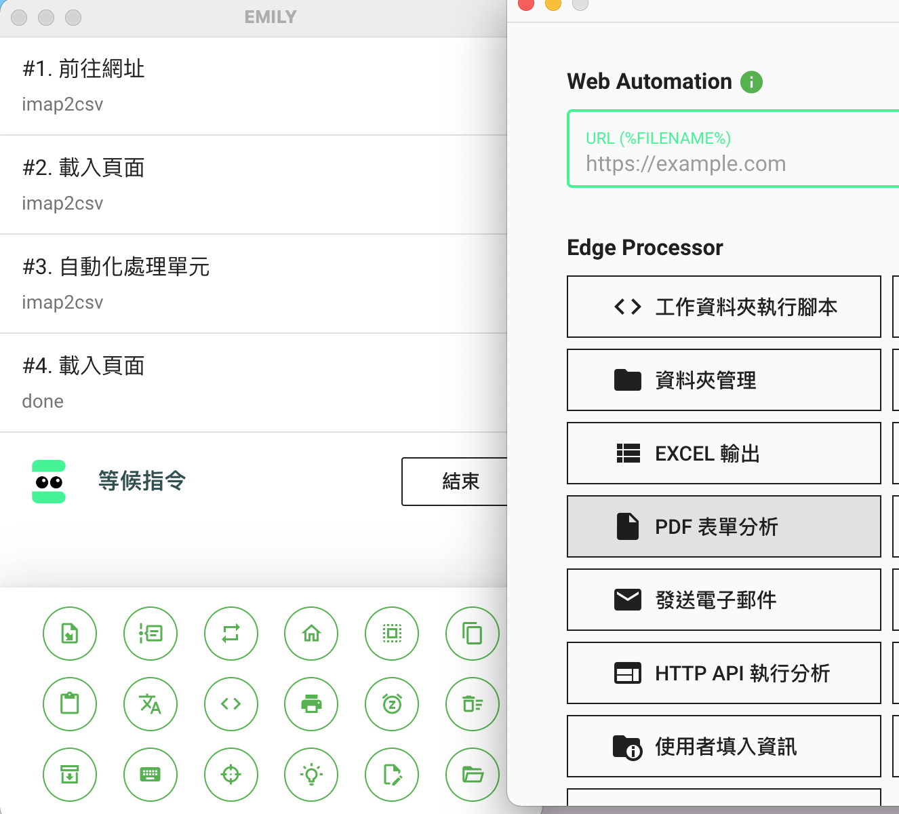Click the green info icon beside Web Automation
Viewport: 899px width, 814px height.
751,82
